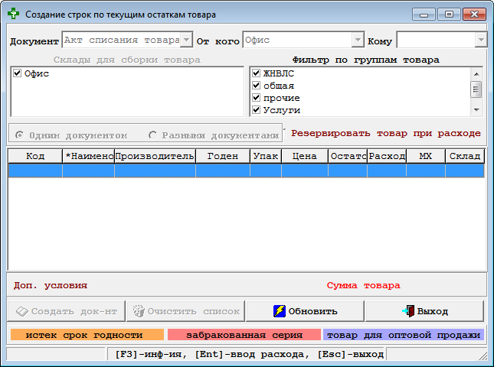This screenshot has width=494, height=367.
Task: Toggle the прочие group checkbox
Action: 257,98
